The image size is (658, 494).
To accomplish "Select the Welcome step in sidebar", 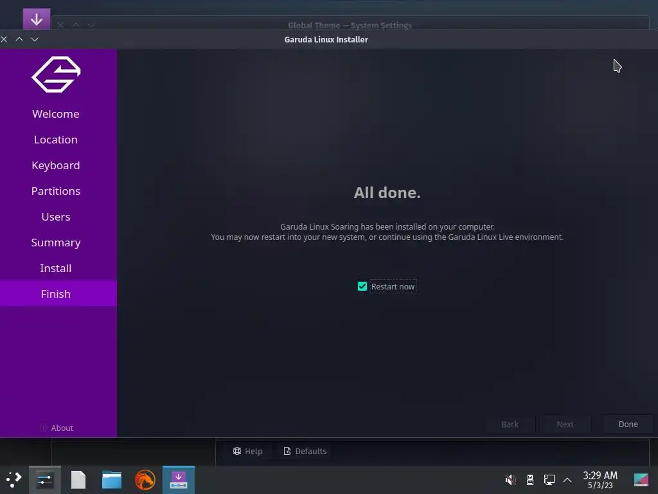I will click(x=56, y=114).
